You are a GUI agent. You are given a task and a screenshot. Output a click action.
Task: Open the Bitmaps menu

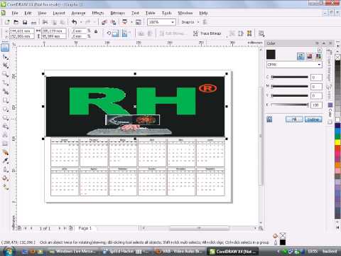tap(118, 13)
